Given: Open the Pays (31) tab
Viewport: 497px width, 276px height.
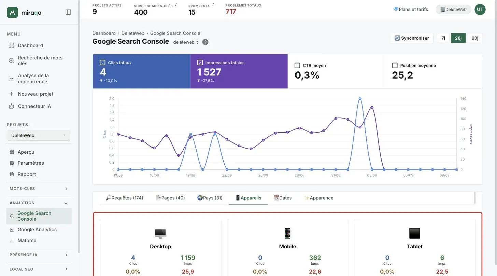Looking at the screenshot, I should click(210, 198).
